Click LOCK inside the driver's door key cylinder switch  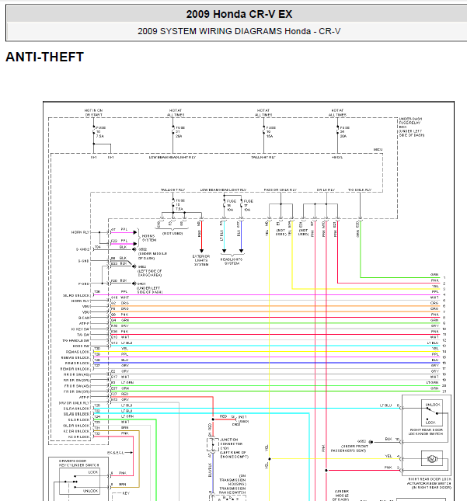(93, 472)
